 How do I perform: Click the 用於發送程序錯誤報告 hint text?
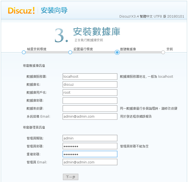pyautogui.click(x=136, y=116)
